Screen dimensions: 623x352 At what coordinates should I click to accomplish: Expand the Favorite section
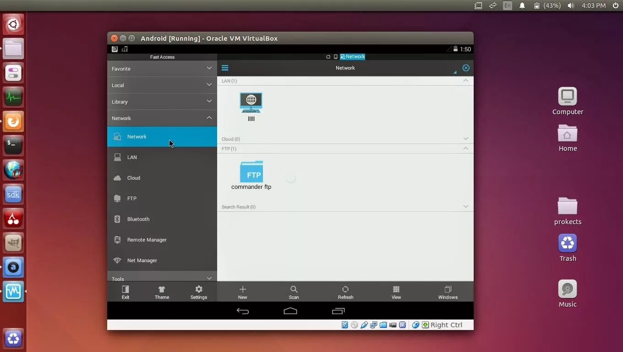(x=162, y=69)
